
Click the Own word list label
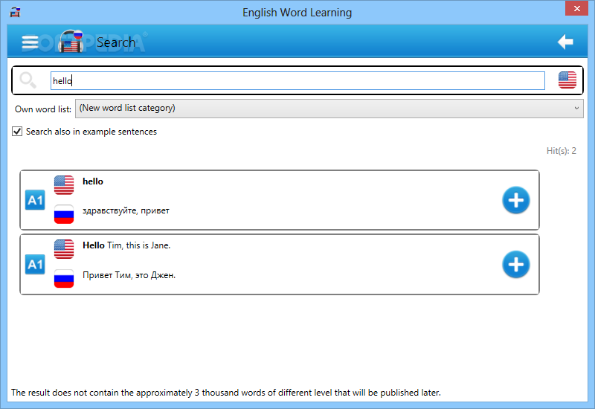point(43,109)
